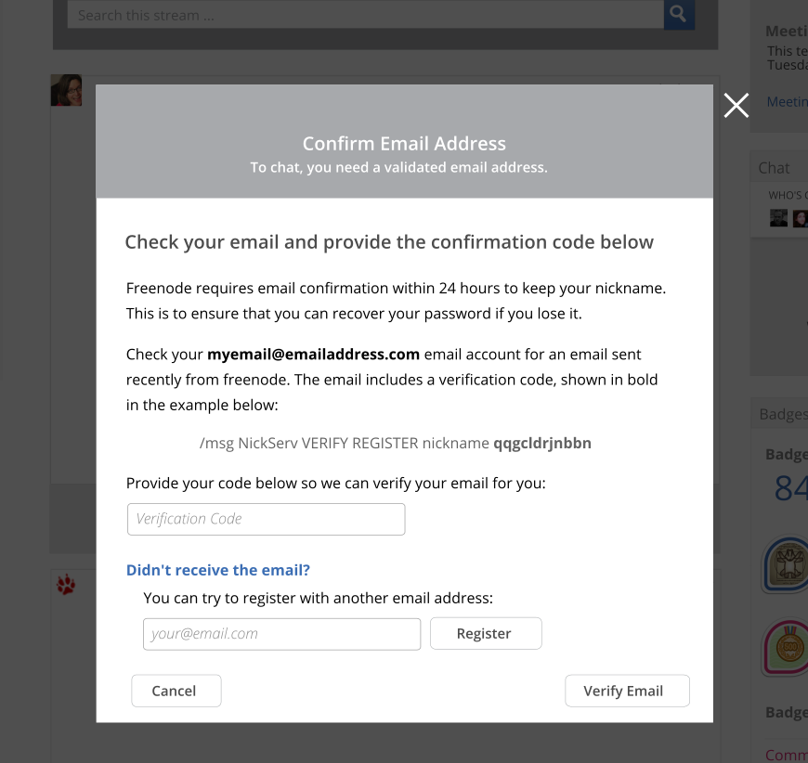The image size is (808, 763).
Task: Open the "Didn't receive the email?" link
Action: (218, 570)
